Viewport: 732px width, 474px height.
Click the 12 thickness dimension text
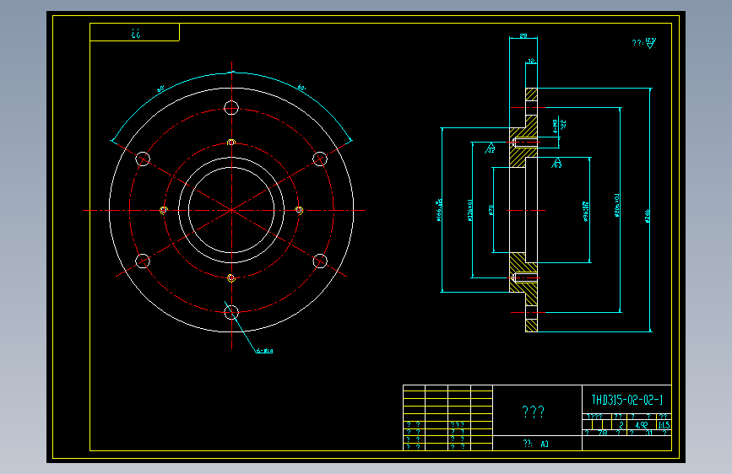coord(531,61)
